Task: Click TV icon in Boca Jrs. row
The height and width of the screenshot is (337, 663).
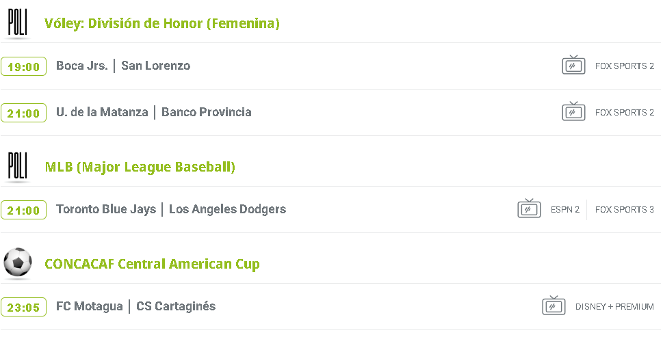Action: (x=573, y=66)
